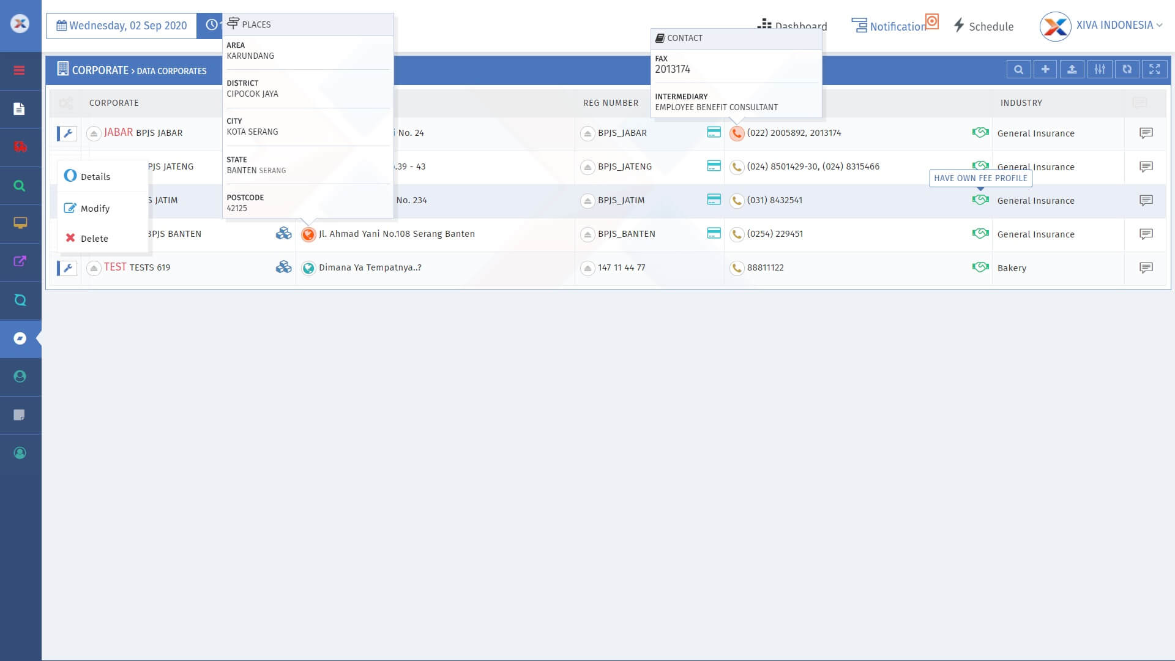Click the CORPORATE breadcrumb title
This screenshot has width=1175, height=661.
pos(100,70)
